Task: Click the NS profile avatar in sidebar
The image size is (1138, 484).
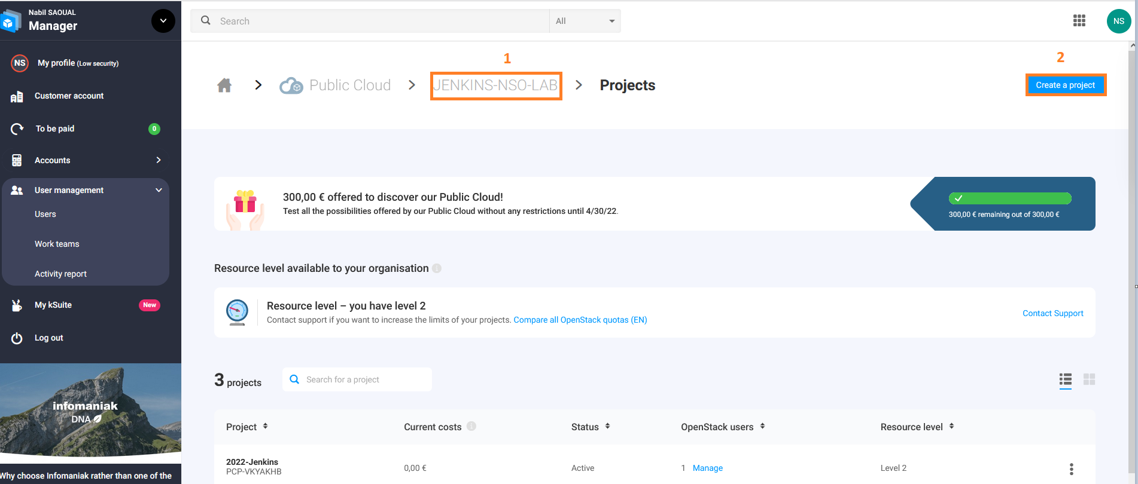Action: (x=20, y=63)
